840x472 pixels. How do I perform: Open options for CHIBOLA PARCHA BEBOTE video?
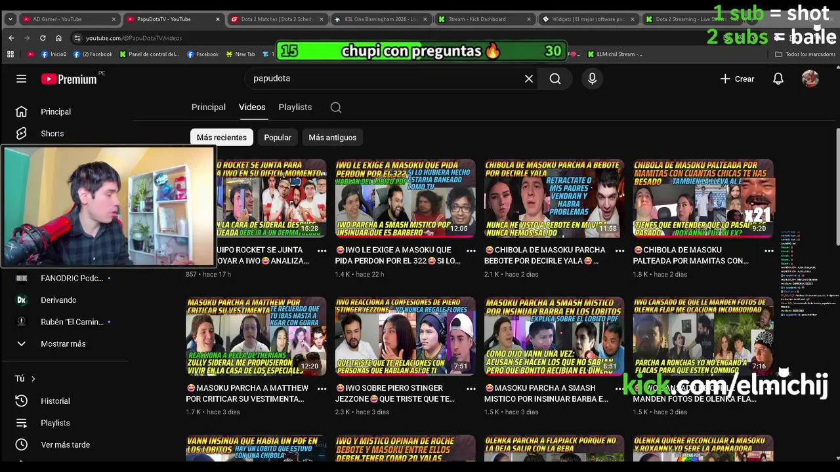point(619,250)
